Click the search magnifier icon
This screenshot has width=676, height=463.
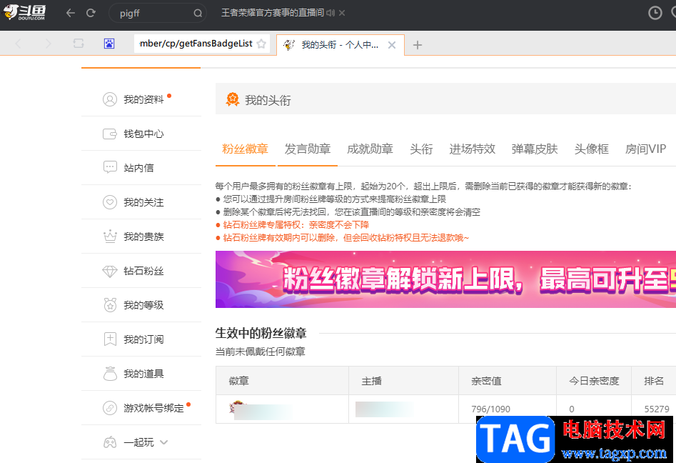tap(198, 14)
